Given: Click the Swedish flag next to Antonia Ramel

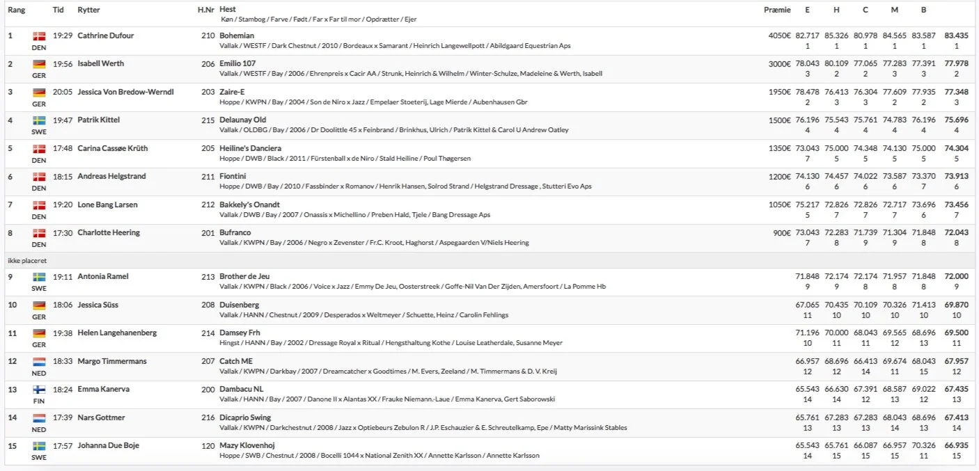Looking at the screenshot, I should click(39, 277).
